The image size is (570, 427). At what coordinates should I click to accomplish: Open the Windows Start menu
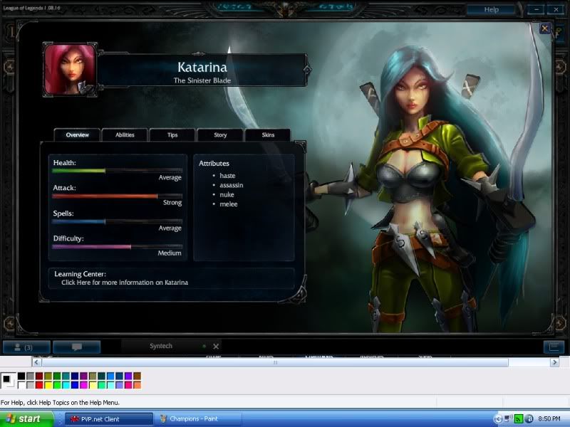pos(27,418)
